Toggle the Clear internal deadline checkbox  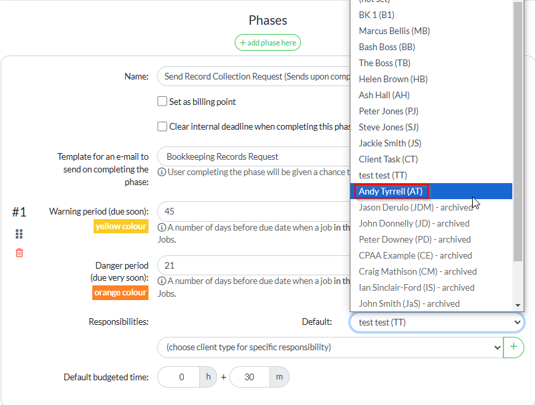click(x=162, y=126)
